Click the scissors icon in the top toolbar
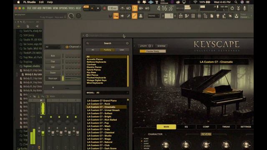This screenshot has width=267, height=150. [x=238, y=8]
